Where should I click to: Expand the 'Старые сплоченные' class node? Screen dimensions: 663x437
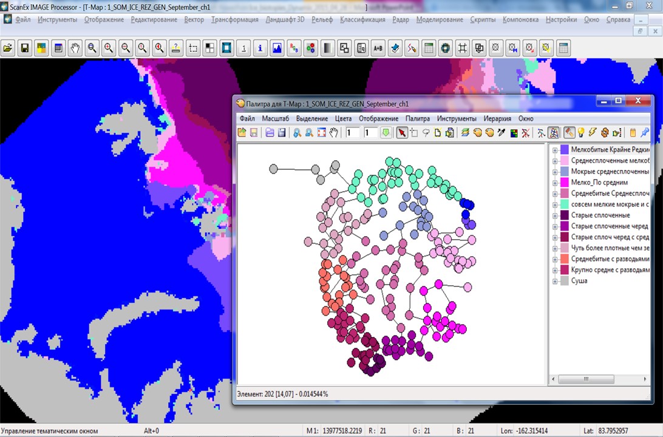pos(555,216)
